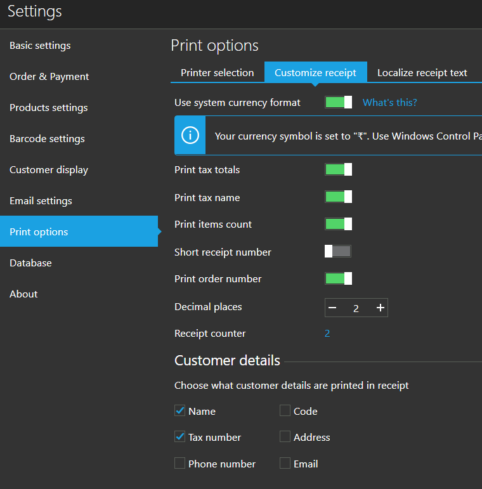Decrease decimal places with minus button
This screenshot has width=482, height=489.
click(332, 308)
